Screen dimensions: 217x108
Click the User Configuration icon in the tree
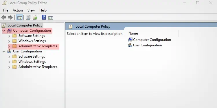9,51
